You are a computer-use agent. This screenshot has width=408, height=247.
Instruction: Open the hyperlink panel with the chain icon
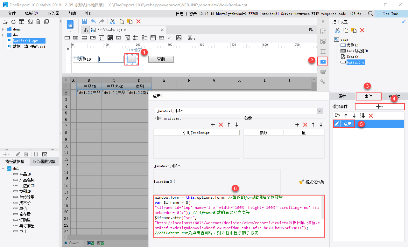(x=323, y=82)
